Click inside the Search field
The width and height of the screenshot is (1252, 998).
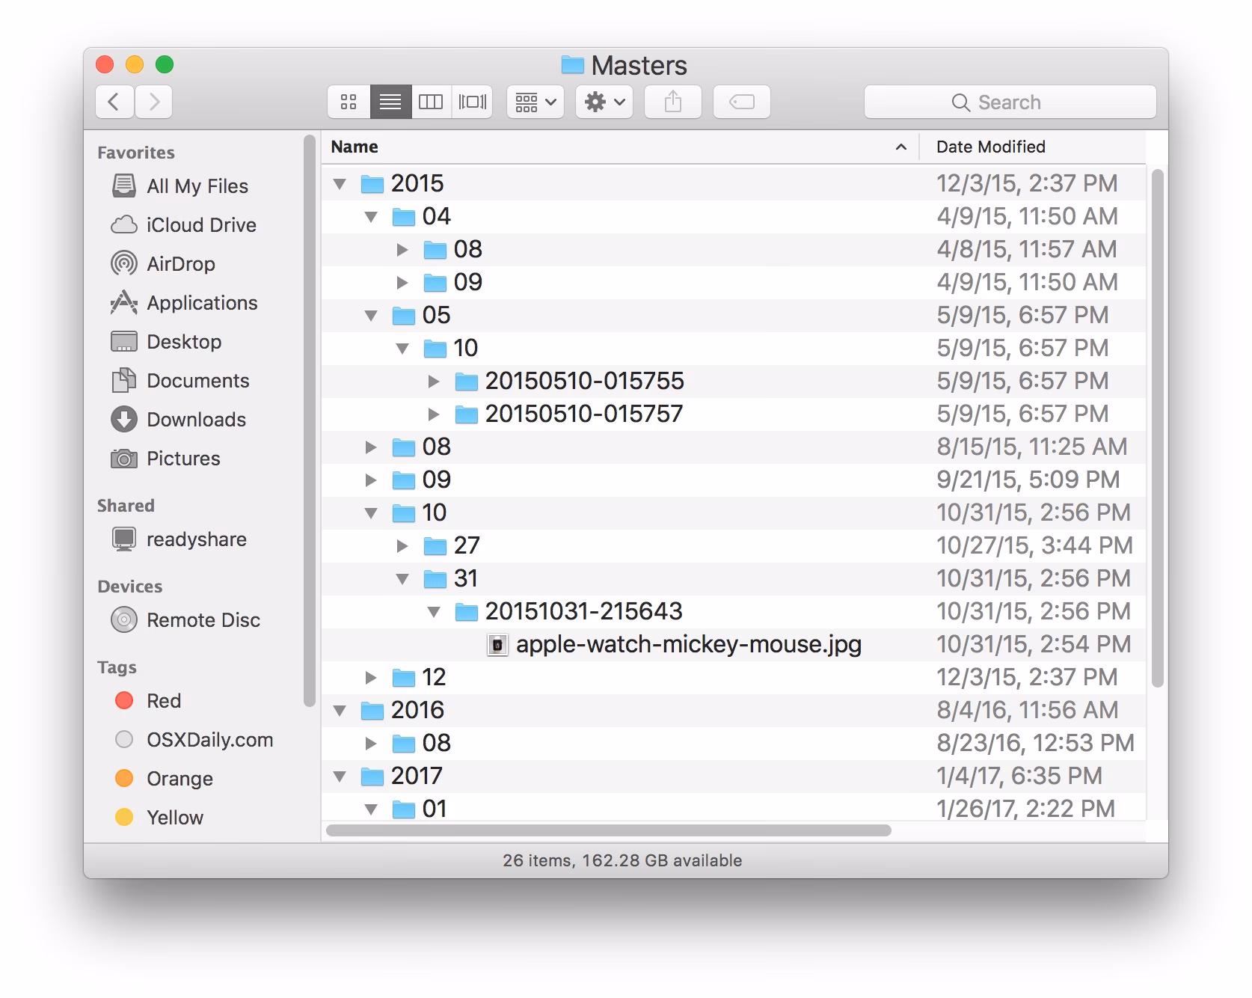[x=1010, y=102]
